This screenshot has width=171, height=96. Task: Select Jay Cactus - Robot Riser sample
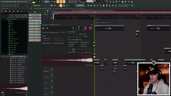pyautogui.click(x=17, y=70)
